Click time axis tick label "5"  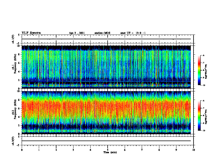point(108,150)
